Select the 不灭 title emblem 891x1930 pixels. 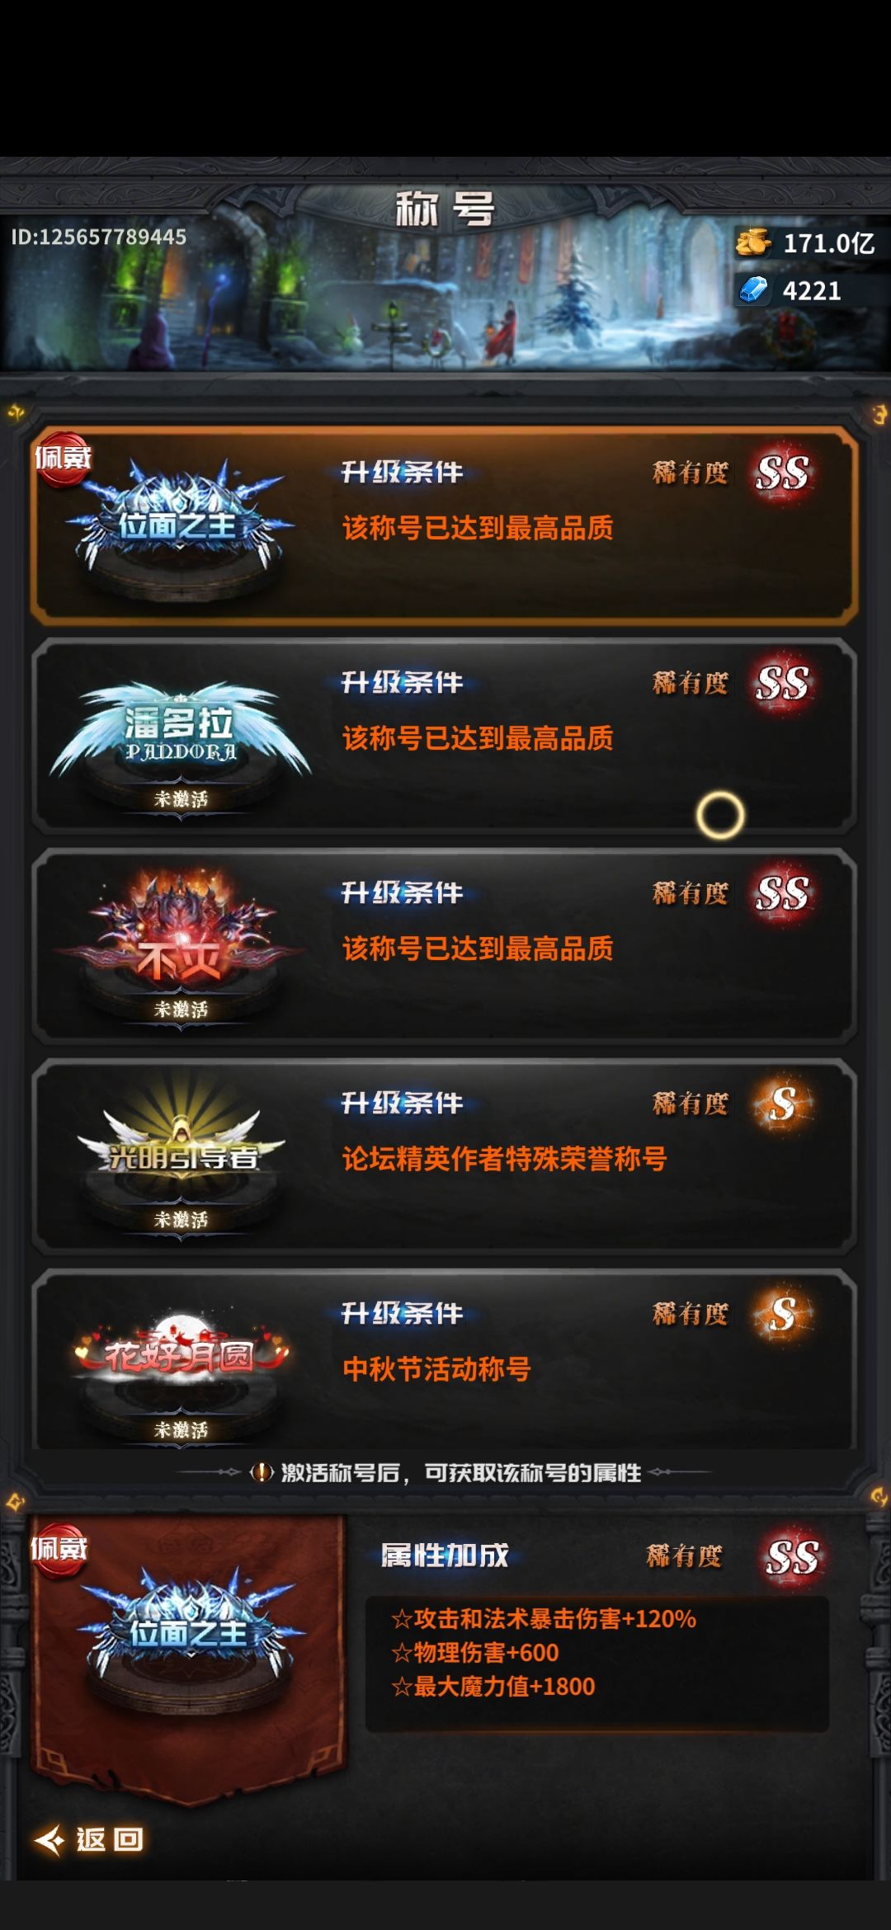(x=181, y=940)
